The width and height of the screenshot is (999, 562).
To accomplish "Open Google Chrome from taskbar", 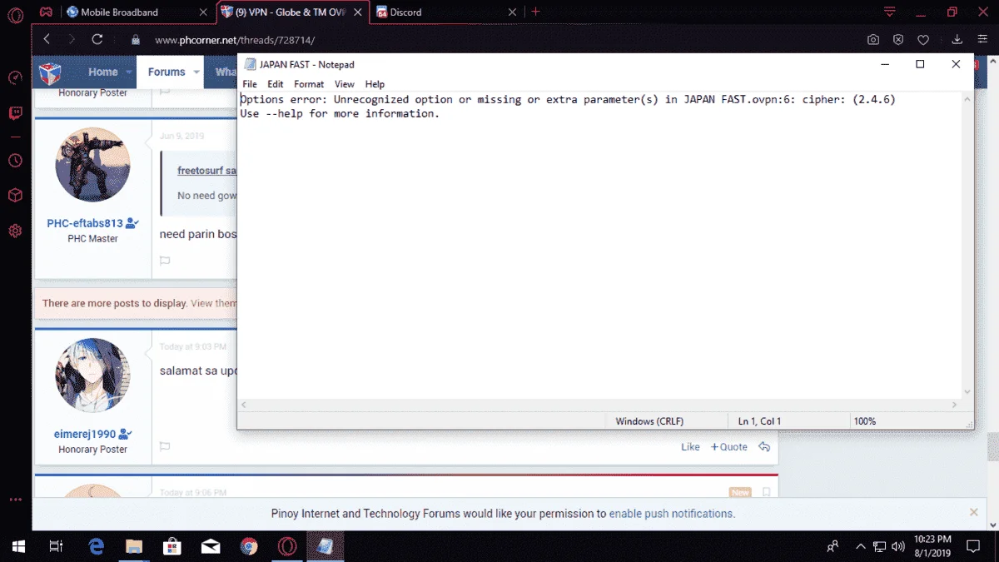I will point(249,546).
